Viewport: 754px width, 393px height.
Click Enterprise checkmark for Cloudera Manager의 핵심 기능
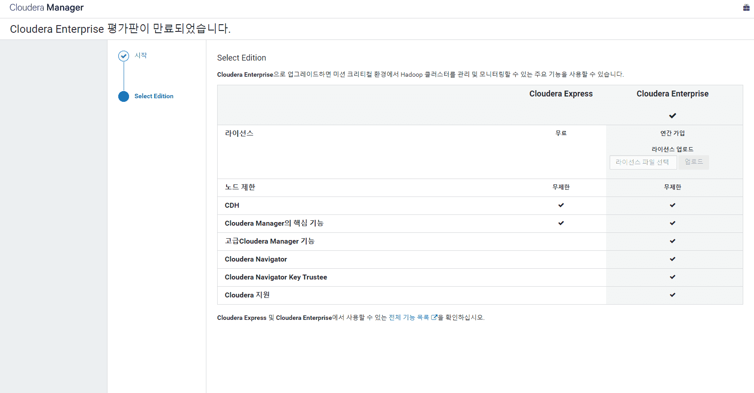[x=673, y=223]
